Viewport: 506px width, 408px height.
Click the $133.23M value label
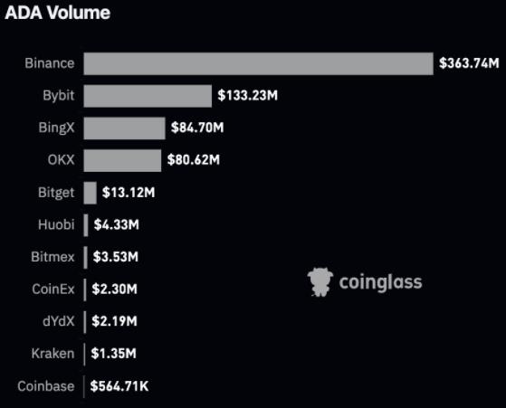coord(247,96)
